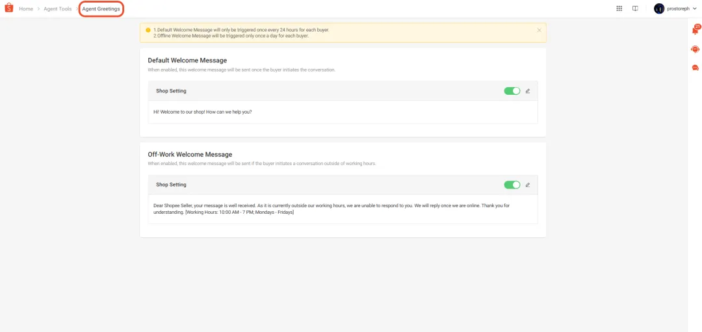Viewport: 702px width, 332px height.
Task: Click description about conversation outside of working hours
Action: (262, 164)
